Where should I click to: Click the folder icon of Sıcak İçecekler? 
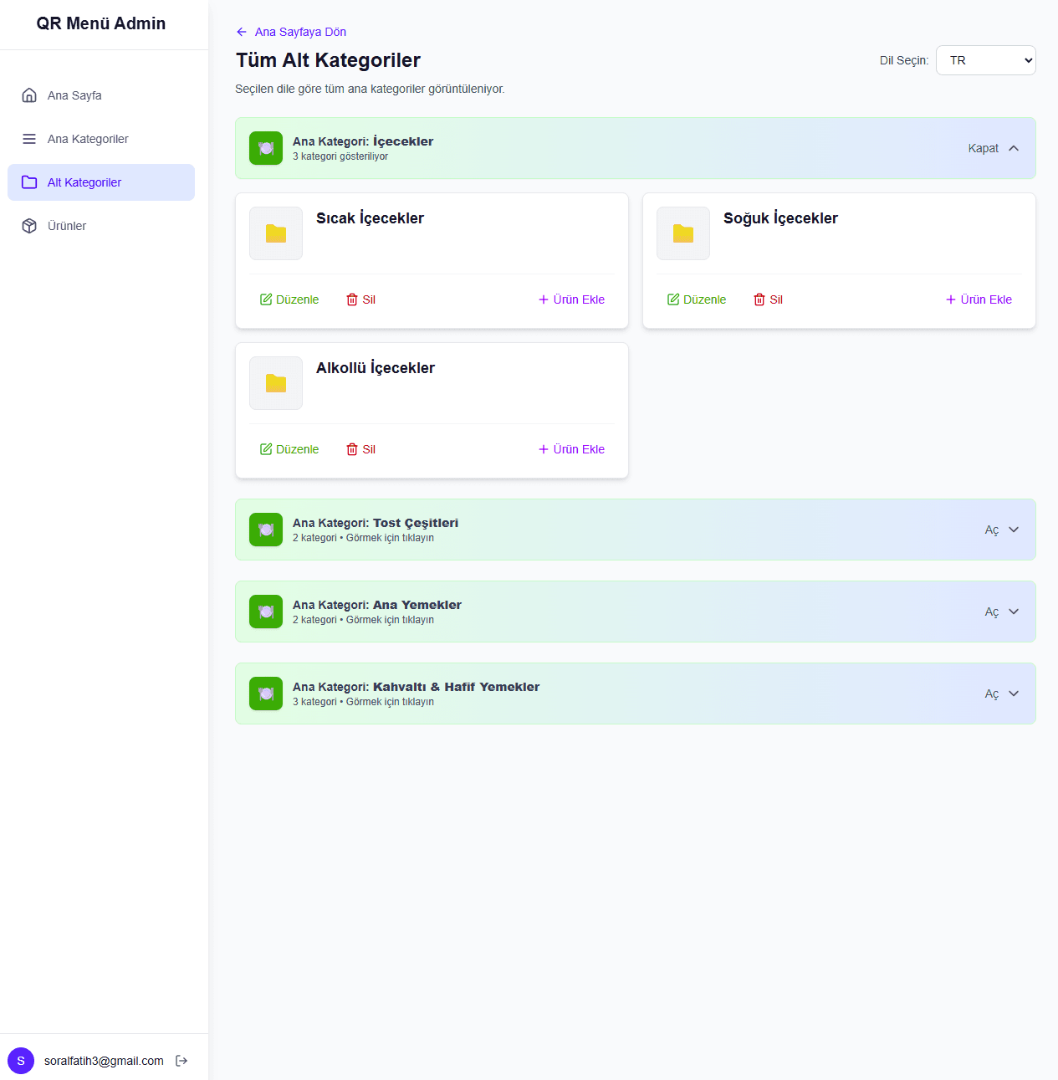(276, 233)
